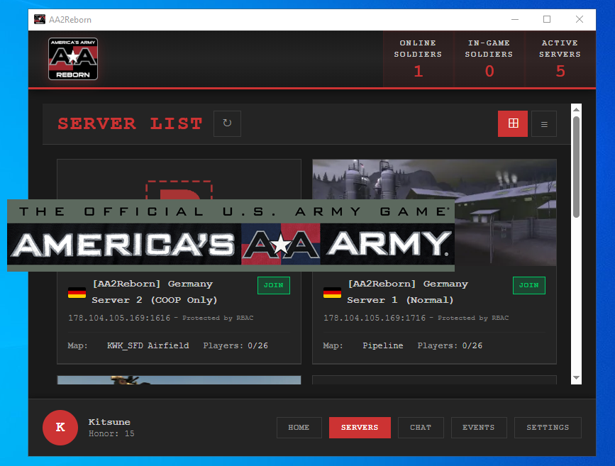Open the Settings tab

(x=548, y=428)
